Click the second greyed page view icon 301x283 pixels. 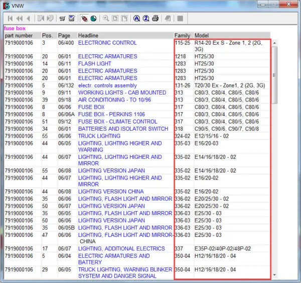click(x=124, y=19)
